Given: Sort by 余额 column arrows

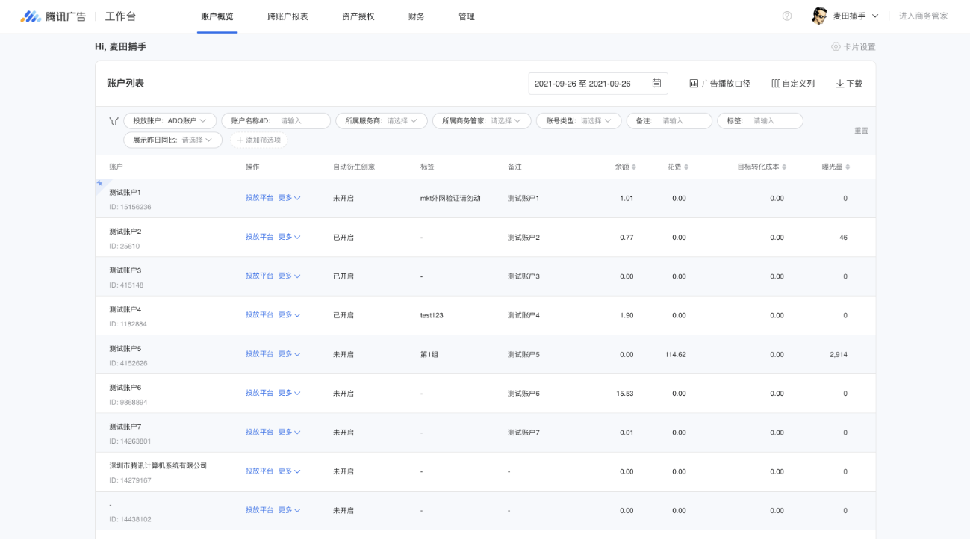Looking at the screenshot, I should tap(634, 167).
